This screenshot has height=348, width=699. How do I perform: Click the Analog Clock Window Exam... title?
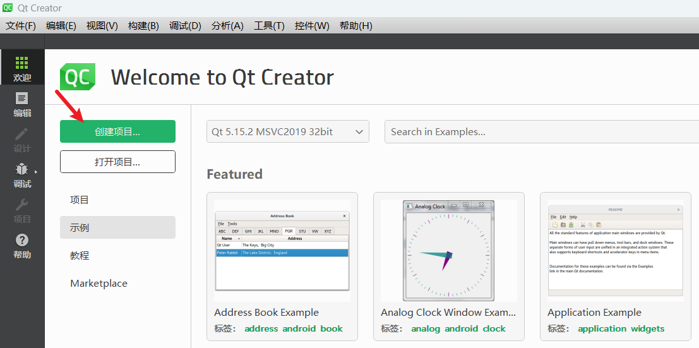448,312
